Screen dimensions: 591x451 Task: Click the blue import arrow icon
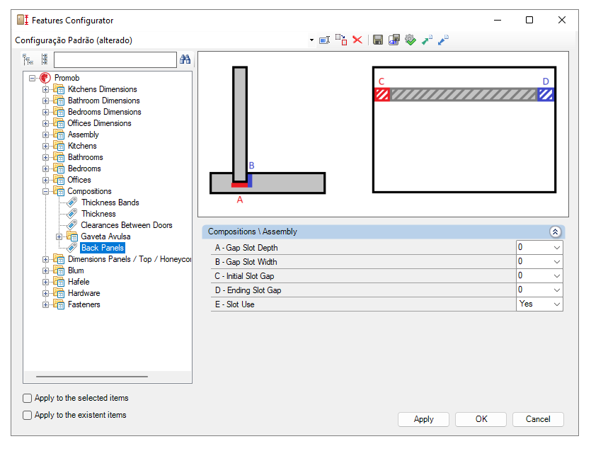click(x=443, y=40)
